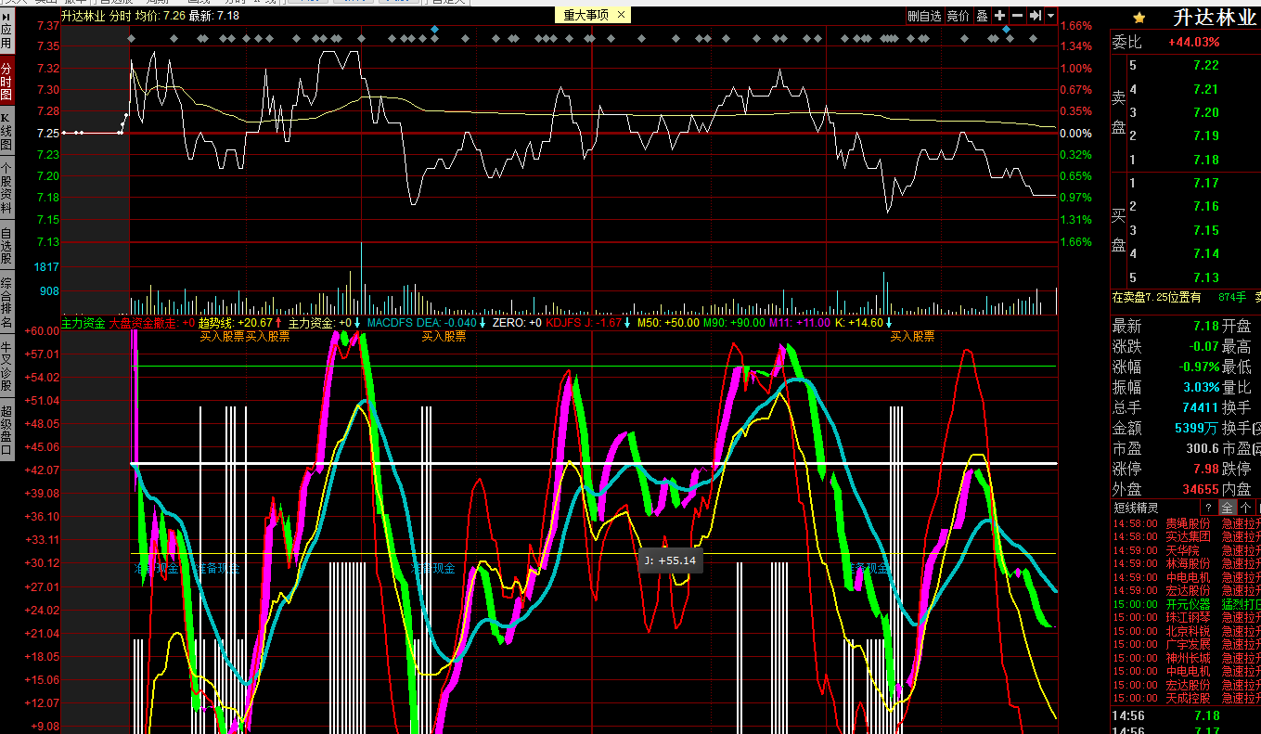Open the 超级盘口 sidebar tab
This screenshot has height=734, width=1261.
6,430
